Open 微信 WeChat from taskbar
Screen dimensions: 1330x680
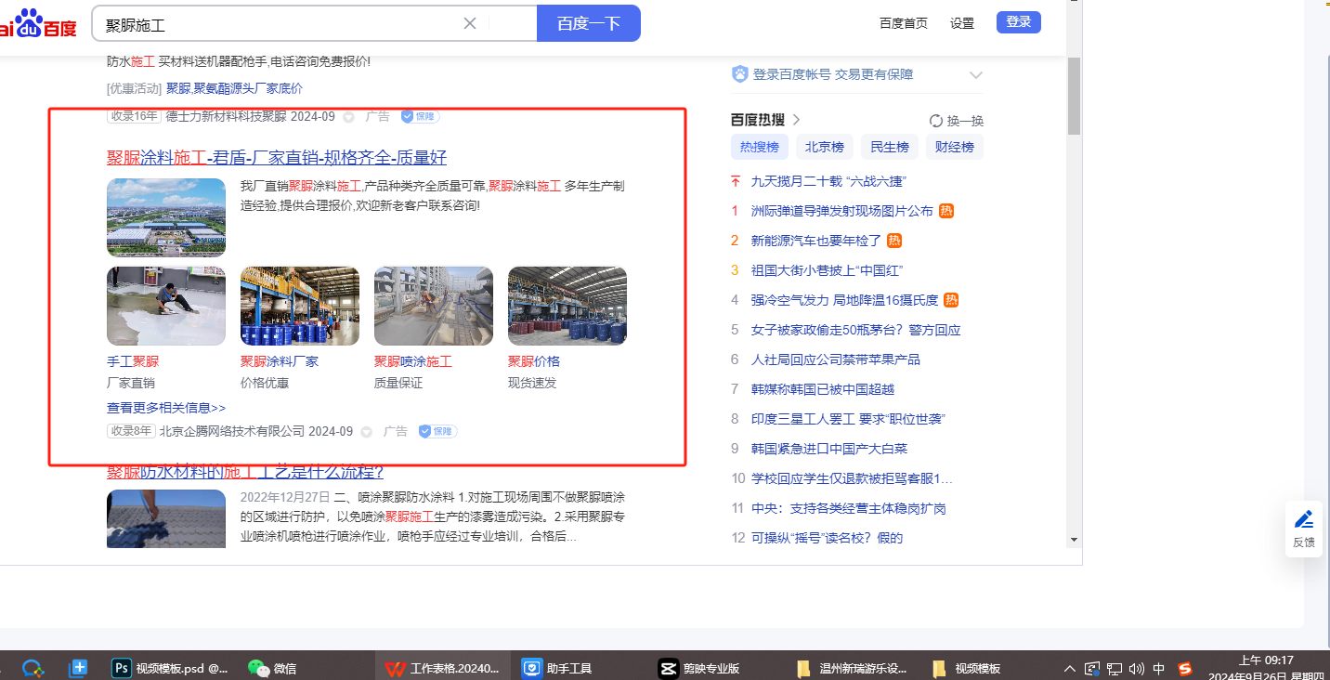click(x=273, y=667)
